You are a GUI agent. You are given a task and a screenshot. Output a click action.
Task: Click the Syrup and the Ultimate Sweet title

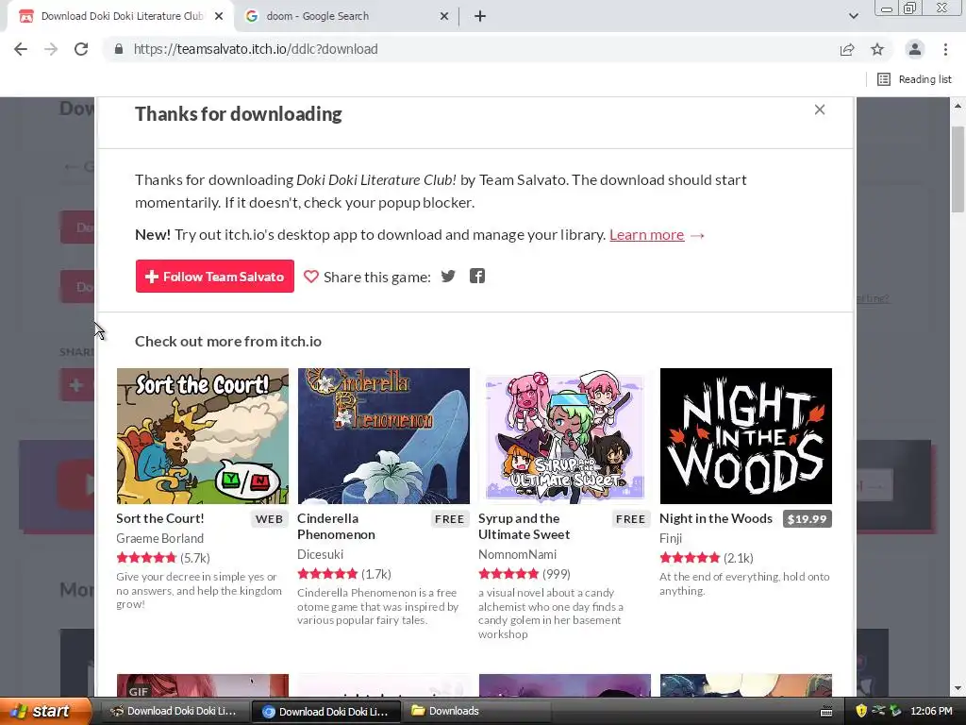pos(525,527)
